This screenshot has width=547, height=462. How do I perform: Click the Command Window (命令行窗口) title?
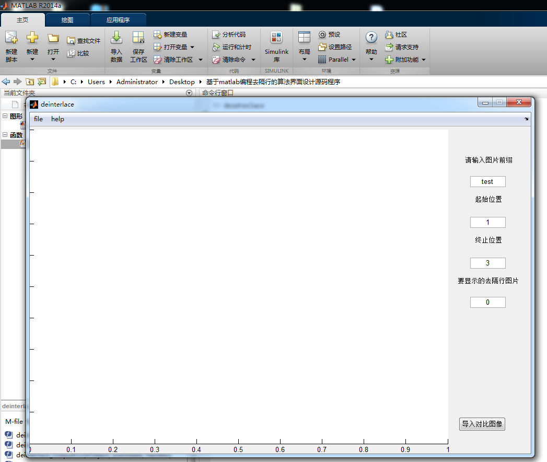point(218,93)
